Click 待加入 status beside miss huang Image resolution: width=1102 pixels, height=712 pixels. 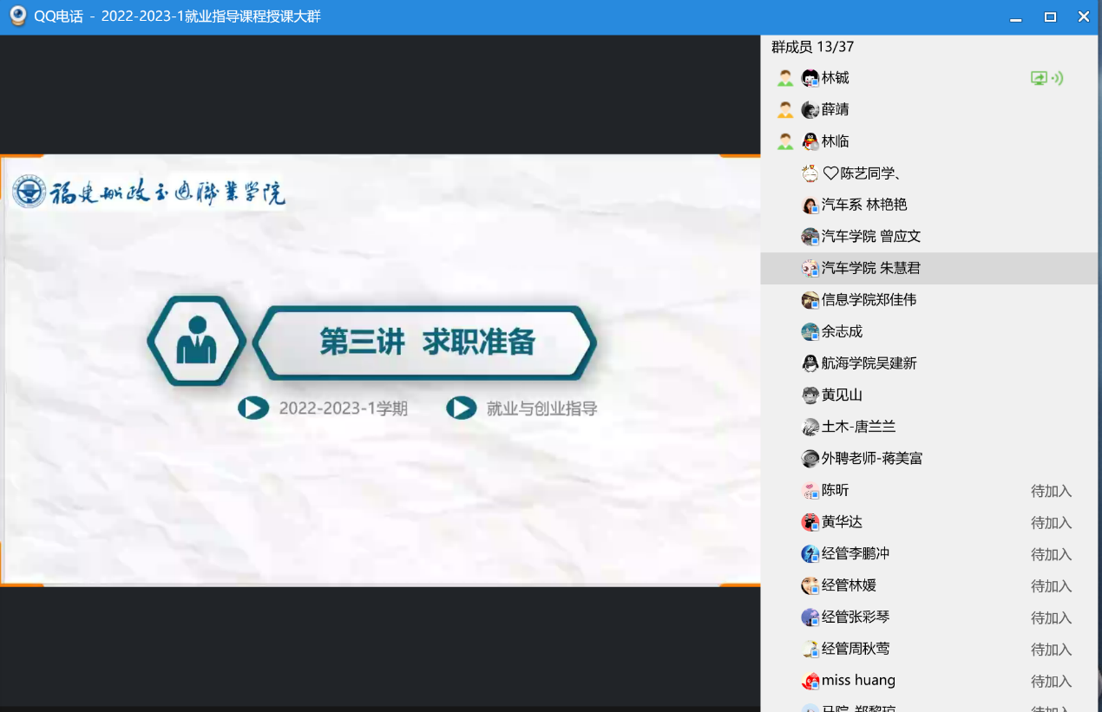pyautogui.click(x=1051, y=681)
